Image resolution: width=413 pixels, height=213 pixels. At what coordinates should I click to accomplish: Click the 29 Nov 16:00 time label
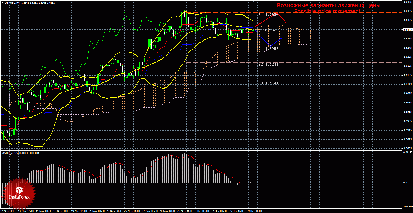click(185, 211)
